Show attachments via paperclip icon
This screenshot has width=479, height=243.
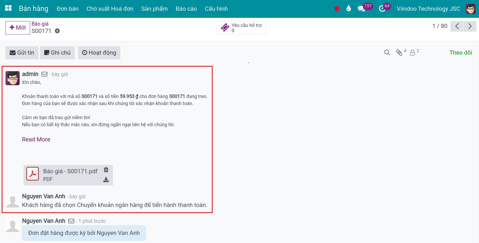[399, 53]
